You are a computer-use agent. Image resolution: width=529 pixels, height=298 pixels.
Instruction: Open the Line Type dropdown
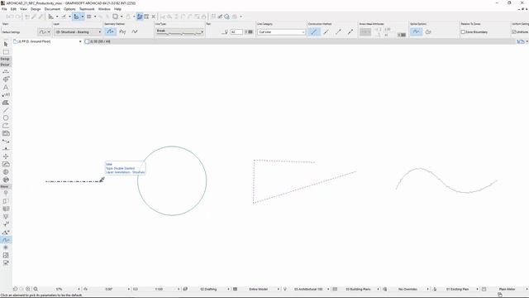tap(180, 31)
